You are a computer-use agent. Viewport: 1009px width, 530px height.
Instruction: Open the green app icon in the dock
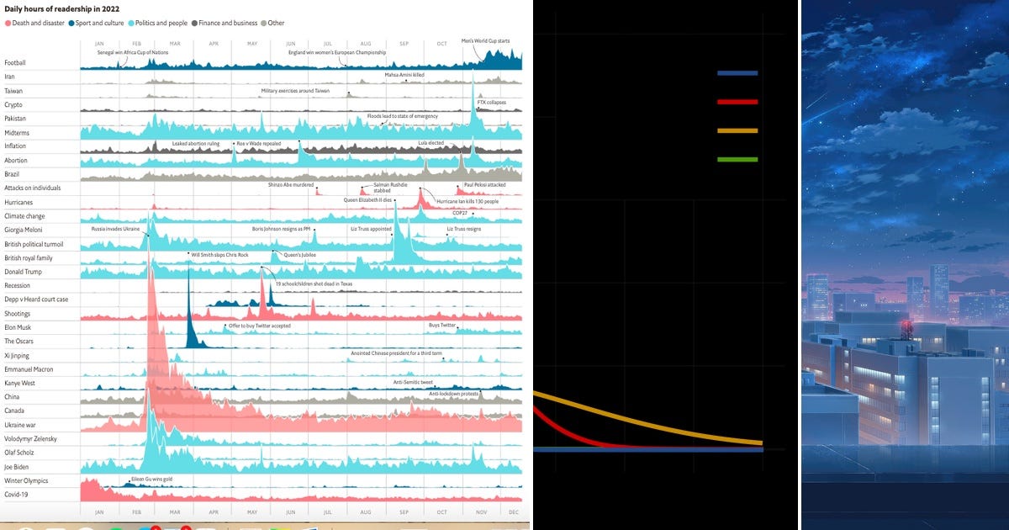point(114,527)
